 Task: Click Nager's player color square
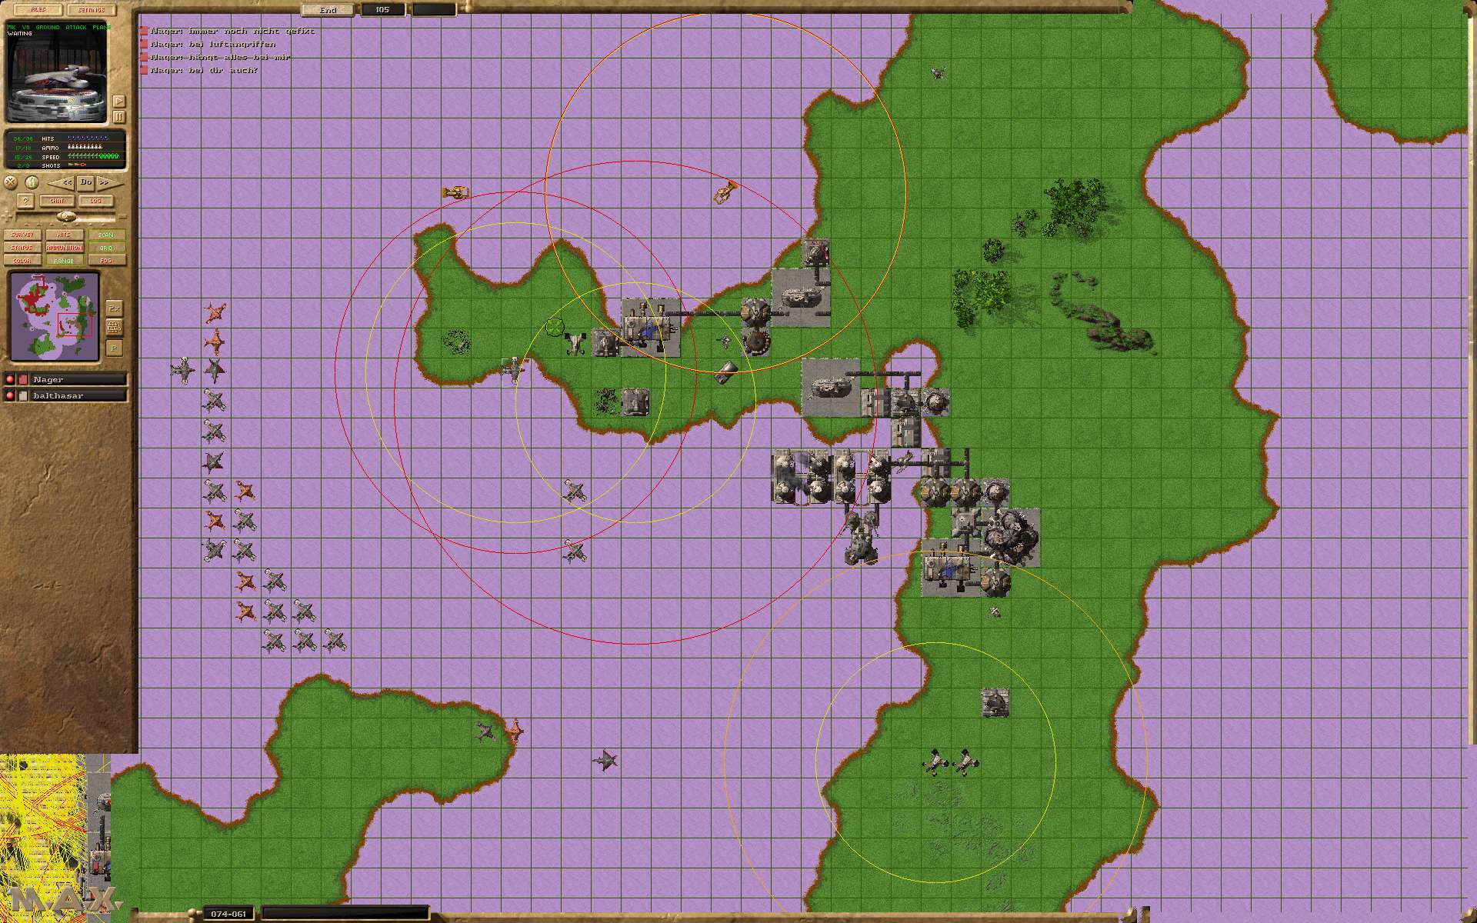(23, 379)
